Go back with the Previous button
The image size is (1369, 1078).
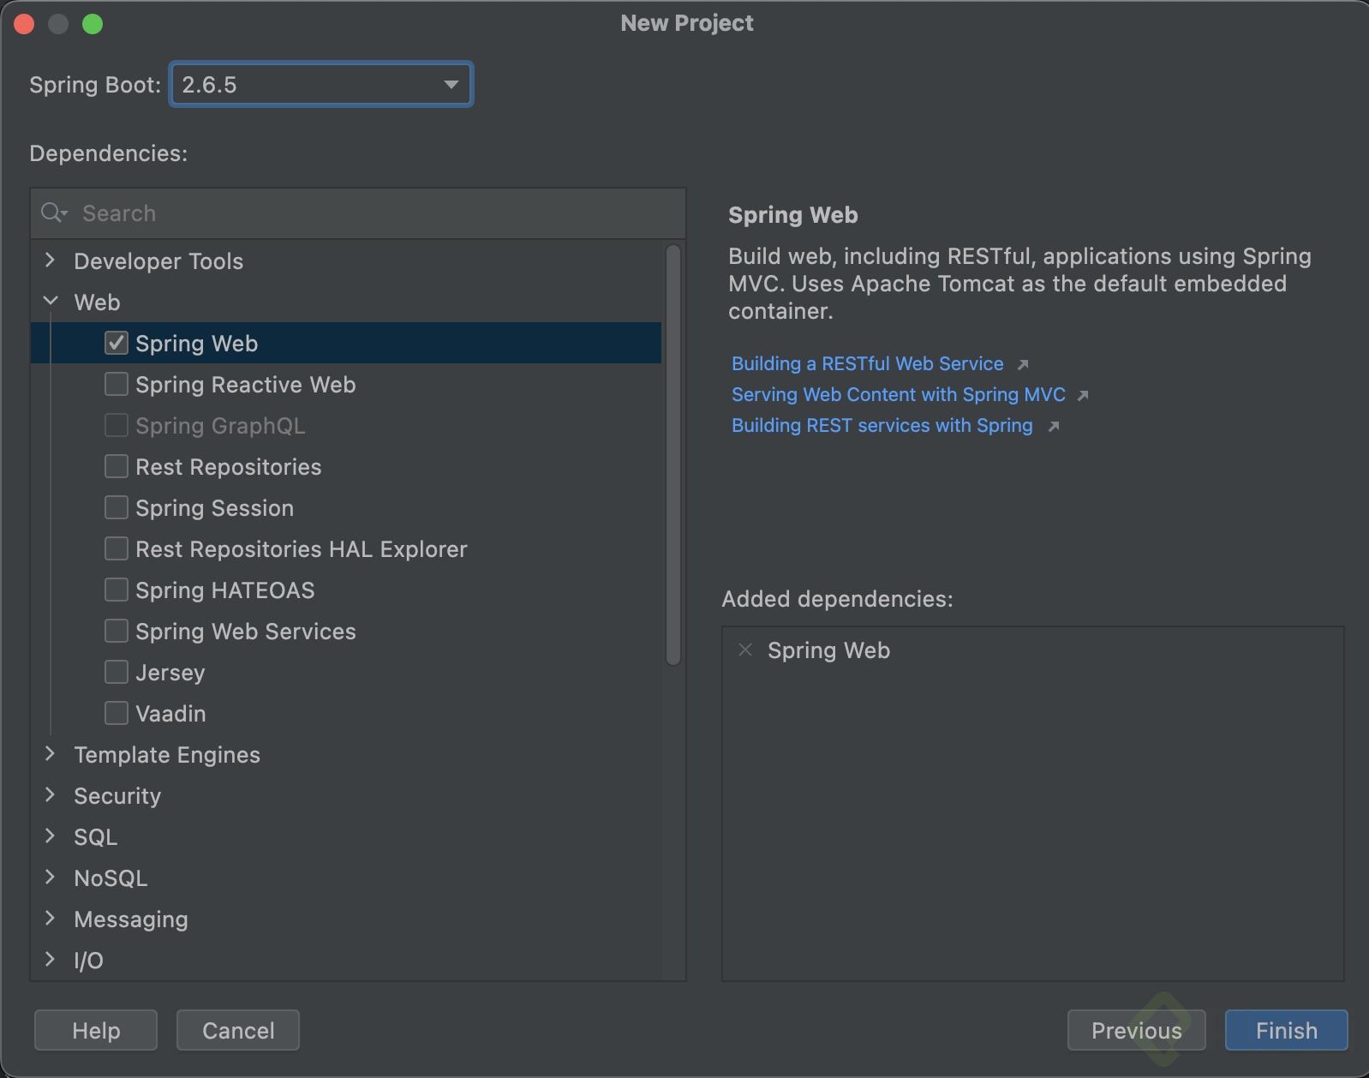1136,1030
